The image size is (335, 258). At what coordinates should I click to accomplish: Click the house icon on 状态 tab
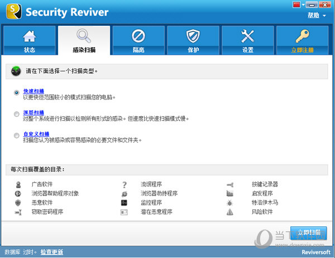click(x=29, y=36)
